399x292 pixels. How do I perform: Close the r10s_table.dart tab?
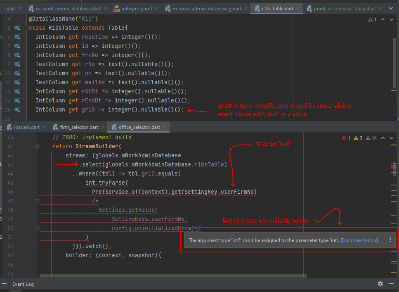pos(298,8)
